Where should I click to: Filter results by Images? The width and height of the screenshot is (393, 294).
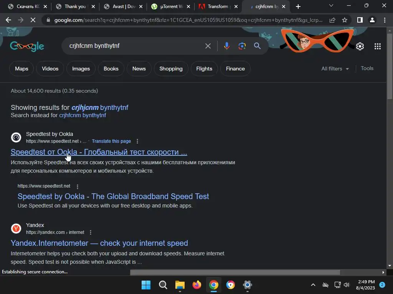click(x=81, y=69)
